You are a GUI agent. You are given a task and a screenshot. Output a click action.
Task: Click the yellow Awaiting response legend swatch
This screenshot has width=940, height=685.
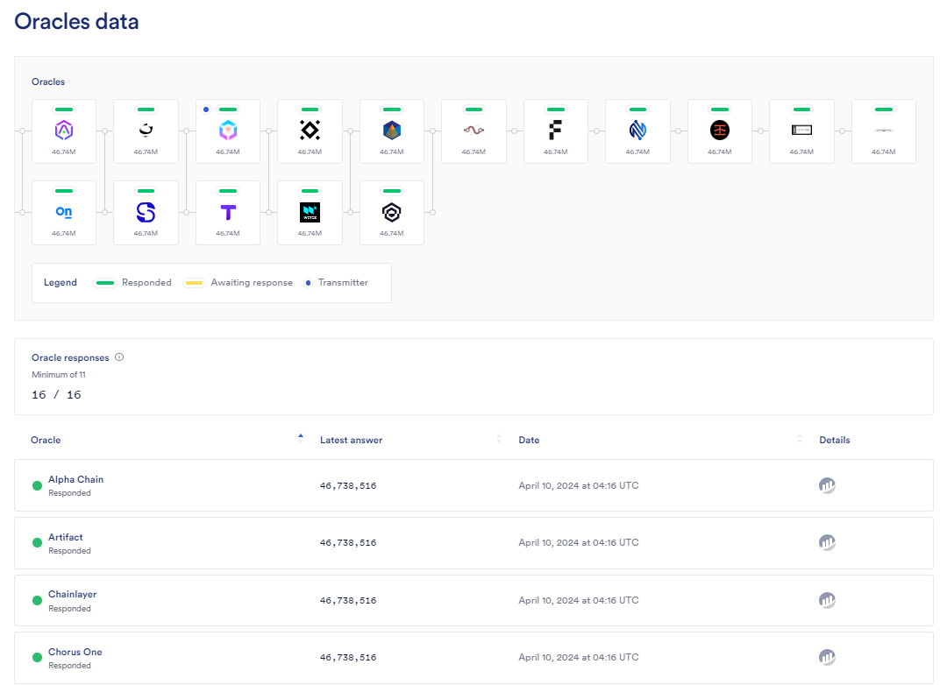(194, 283)
